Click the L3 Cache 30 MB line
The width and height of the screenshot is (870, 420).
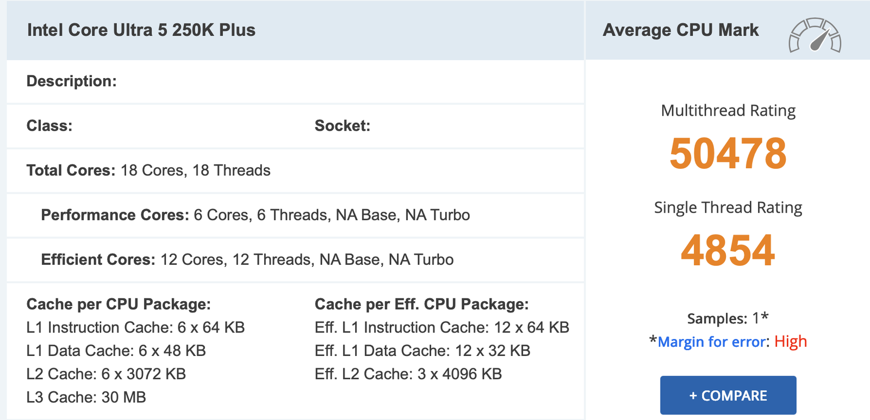coord(86,397)
